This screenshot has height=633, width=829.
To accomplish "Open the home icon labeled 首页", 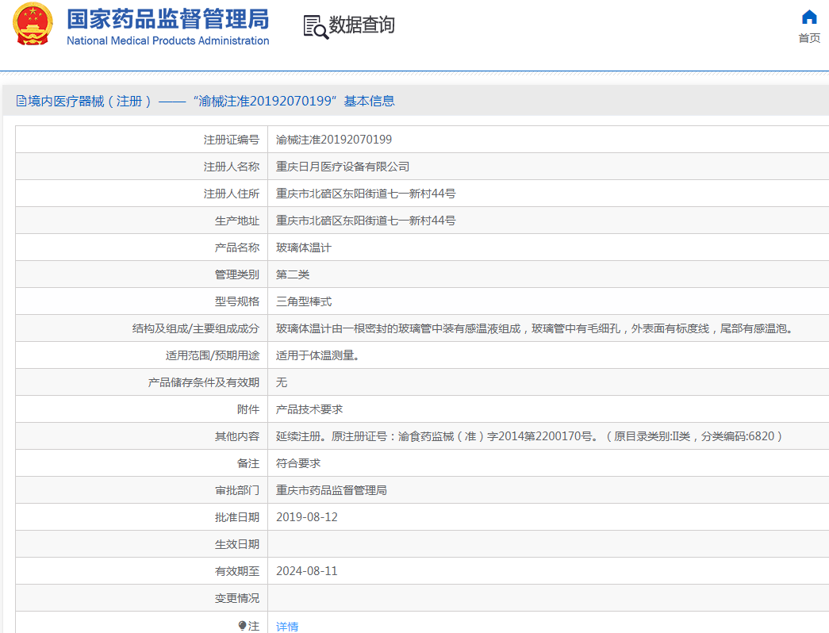I will (x=809, y=17).
